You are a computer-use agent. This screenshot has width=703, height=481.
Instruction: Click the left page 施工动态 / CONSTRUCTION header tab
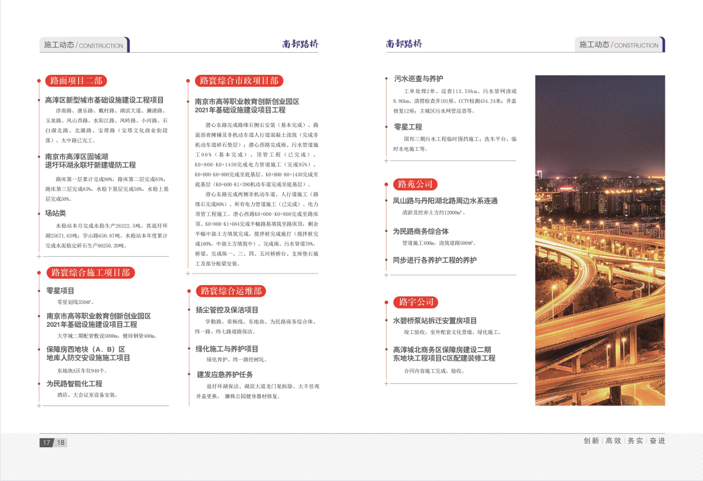(x=84, y=45)
